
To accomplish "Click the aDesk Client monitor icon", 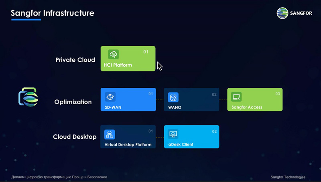I will 173,134.
